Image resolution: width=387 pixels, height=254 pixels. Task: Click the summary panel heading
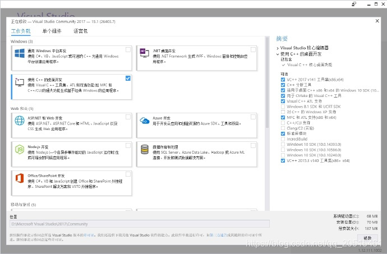point(282,39)
